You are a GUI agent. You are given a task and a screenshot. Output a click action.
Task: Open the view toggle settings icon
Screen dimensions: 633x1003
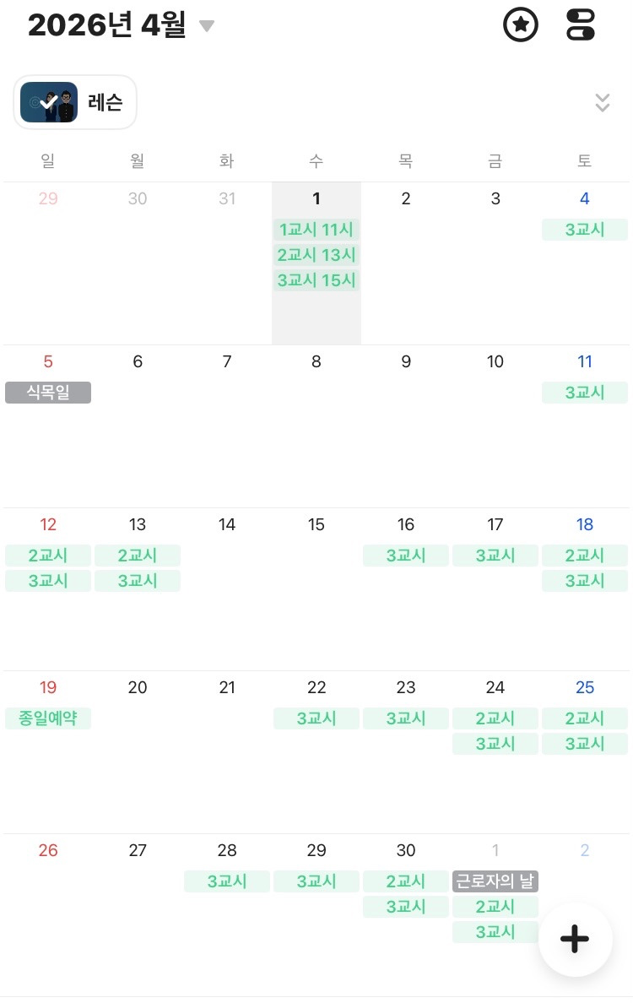coord(580,24)
